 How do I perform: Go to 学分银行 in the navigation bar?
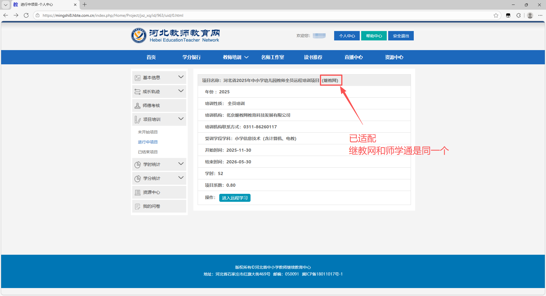pos(191,57)
